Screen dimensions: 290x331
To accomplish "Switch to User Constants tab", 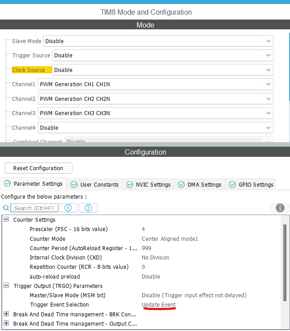I will click(x=94, y=185).
